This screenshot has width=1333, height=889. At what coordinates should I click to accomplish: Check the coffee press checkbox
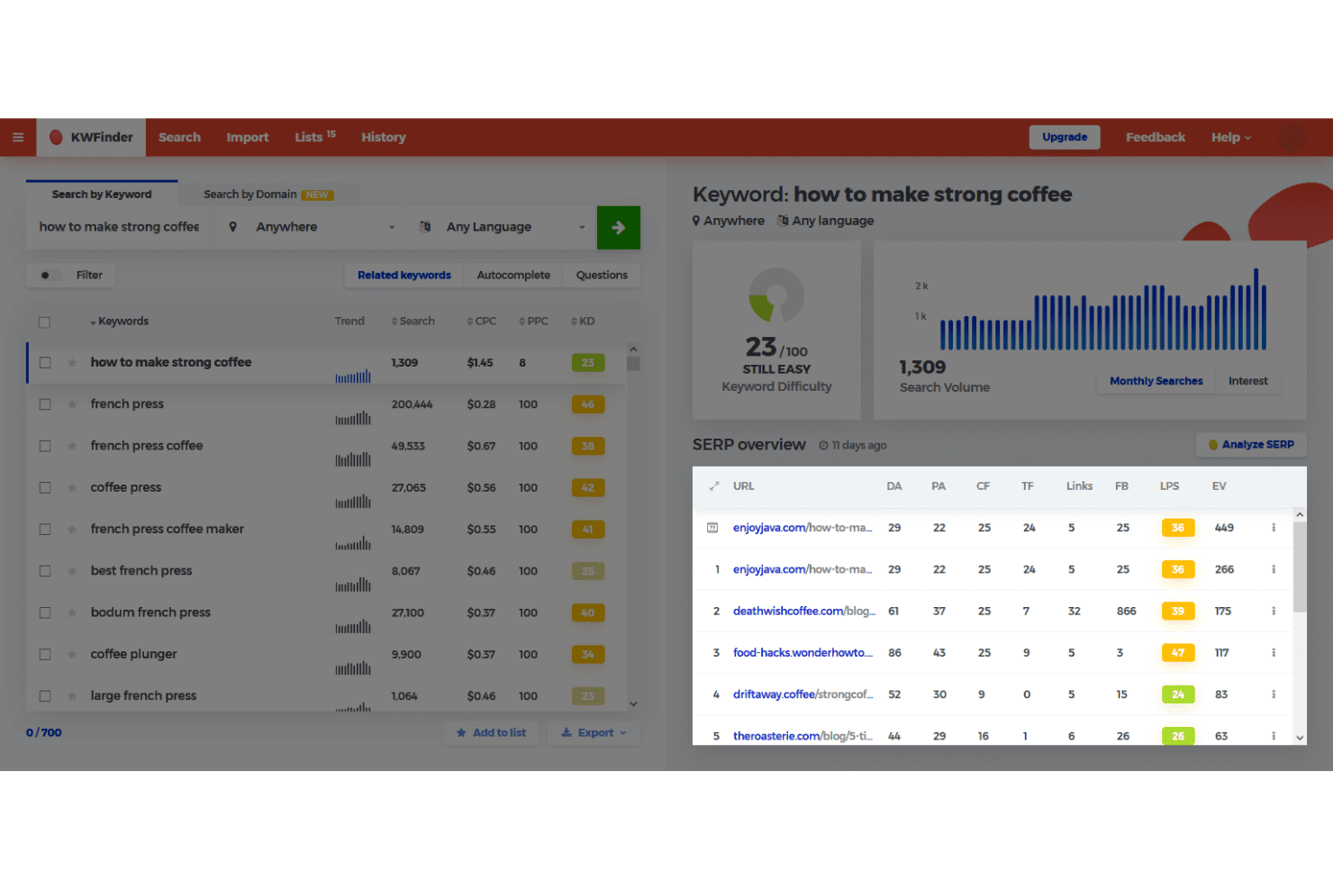point(44,487)
